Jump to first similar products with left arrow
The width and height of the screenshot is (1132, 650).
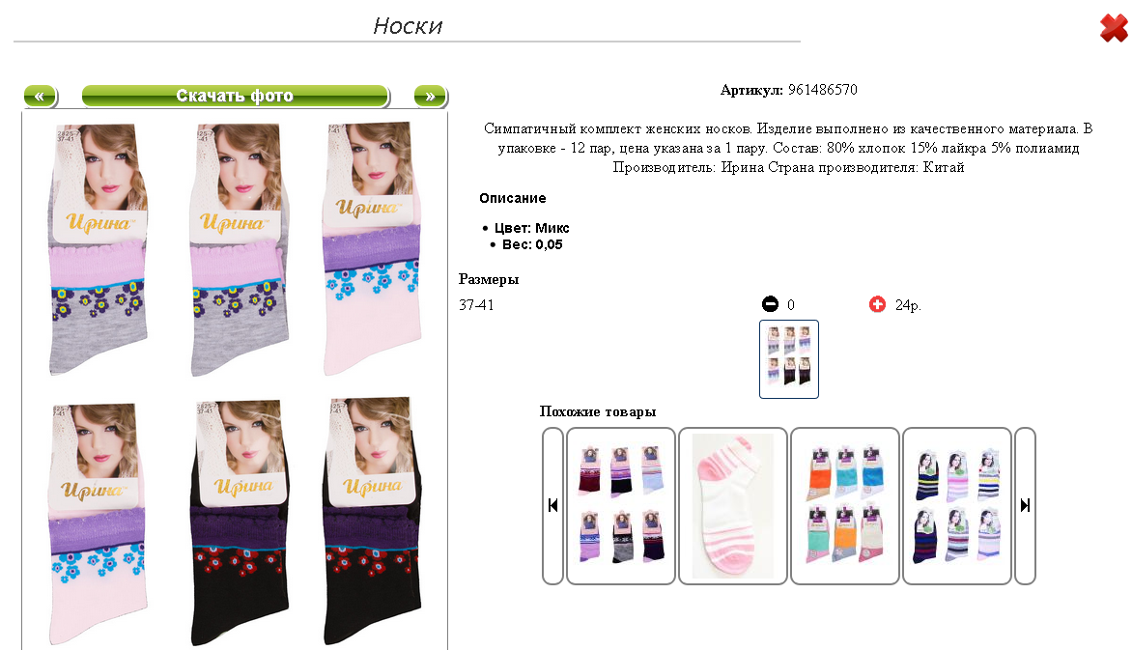coord(553,505)
